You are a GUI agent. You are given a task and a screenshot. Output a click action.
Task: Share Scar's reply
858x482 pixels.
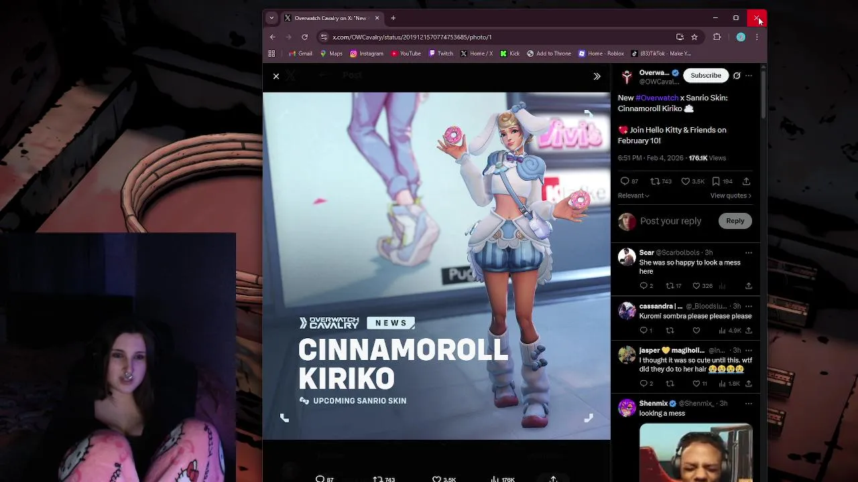coord(749,286)
